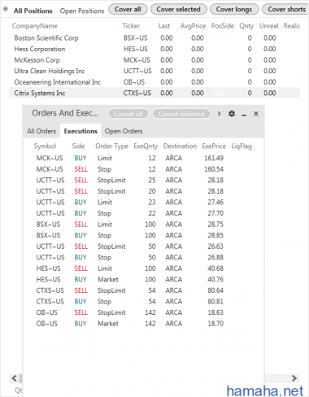This screenshot has height=397, width=309.
Task: Select UCTT~US SELL StopLimit execution at 26.63
Action: (x=144, y=246)
